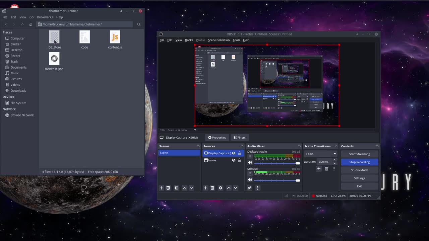The image size is (429, 241).
Task: Open OBS Docks menu
Action: pos(189,40)
